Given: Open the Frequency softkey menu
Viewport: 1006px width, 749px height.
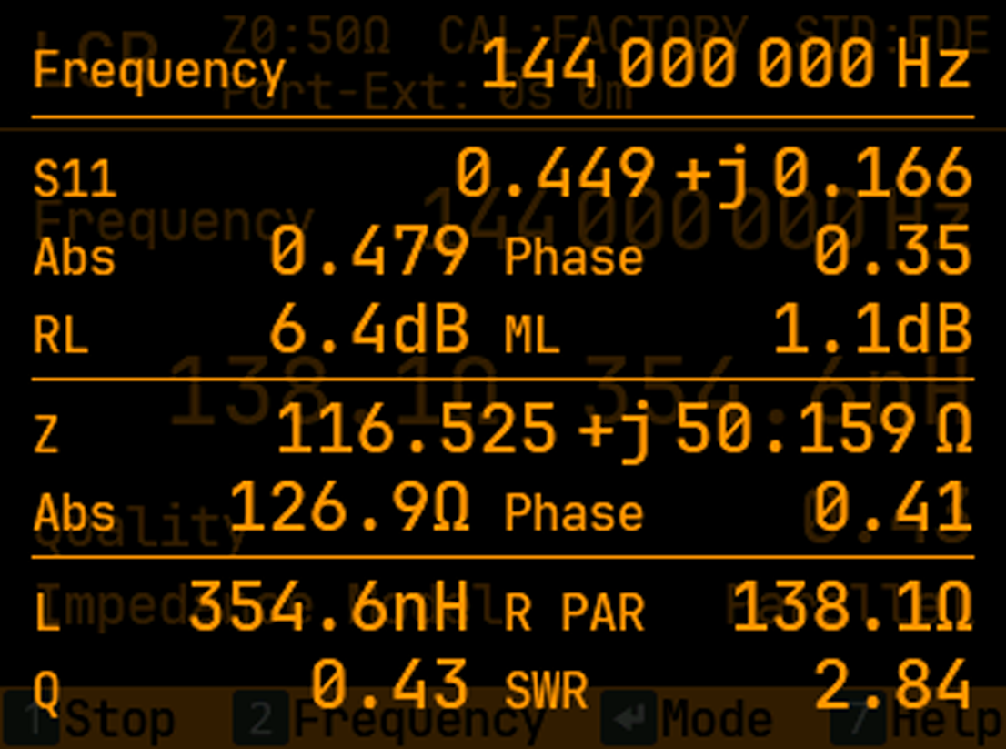Looking at the screenshot, I should [418, 722].
